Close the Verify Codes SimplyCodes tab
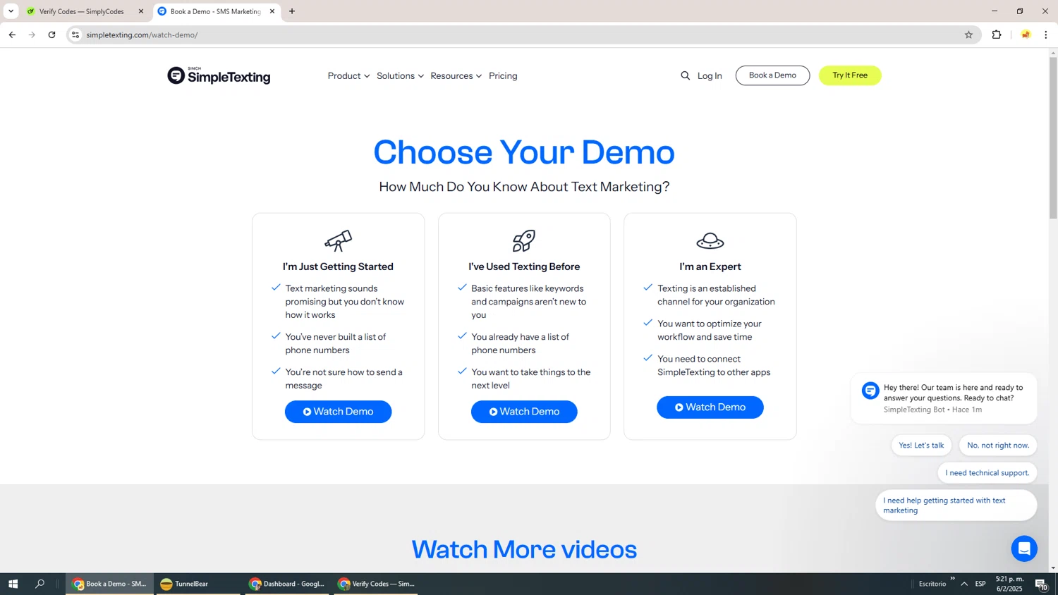The height and width of the screenshot is (595, 1058). [x=141, y=11]
